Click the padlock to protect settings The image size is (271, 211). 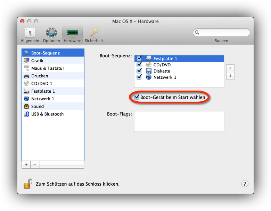[28, 184]
